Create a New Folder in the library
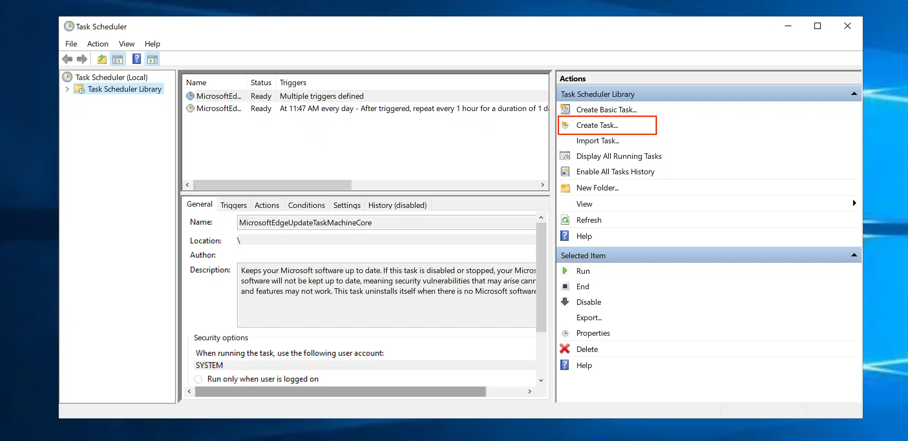Image resolution: width=908 pixels, height=441 pixels. pyautogui.click(x=597, y=188)
